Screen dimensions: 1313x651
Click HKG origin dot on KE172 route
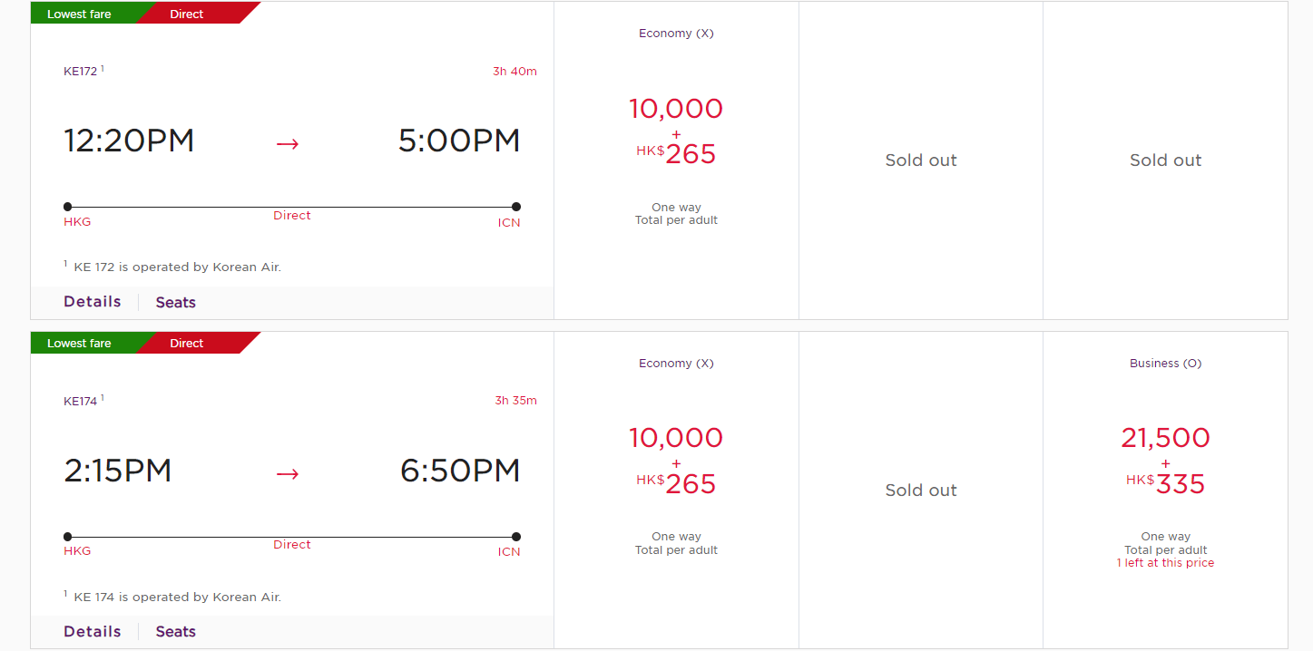click(x=68, y=207)
